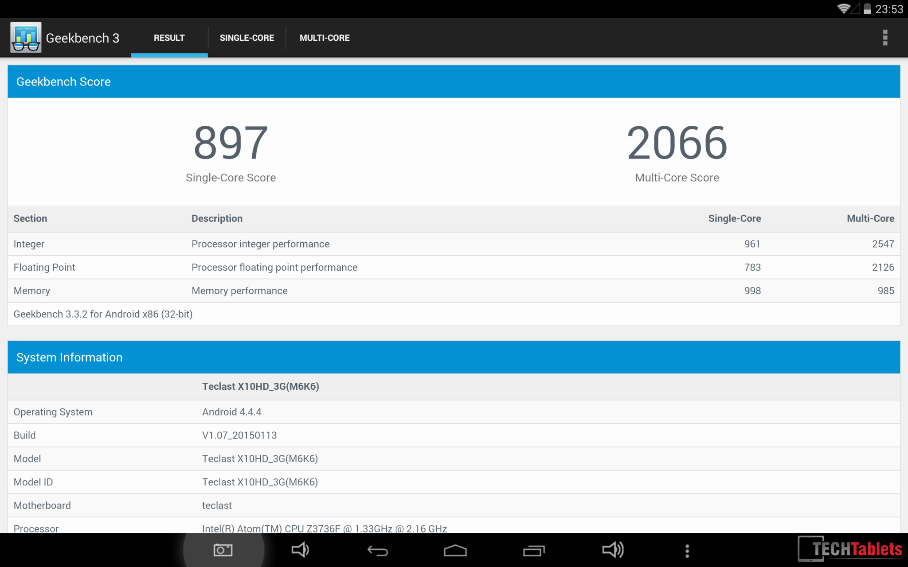This screenshot has width=908, height=567.
Task: Tap the Floating Point multi-core value 2126
Action: 883,268
